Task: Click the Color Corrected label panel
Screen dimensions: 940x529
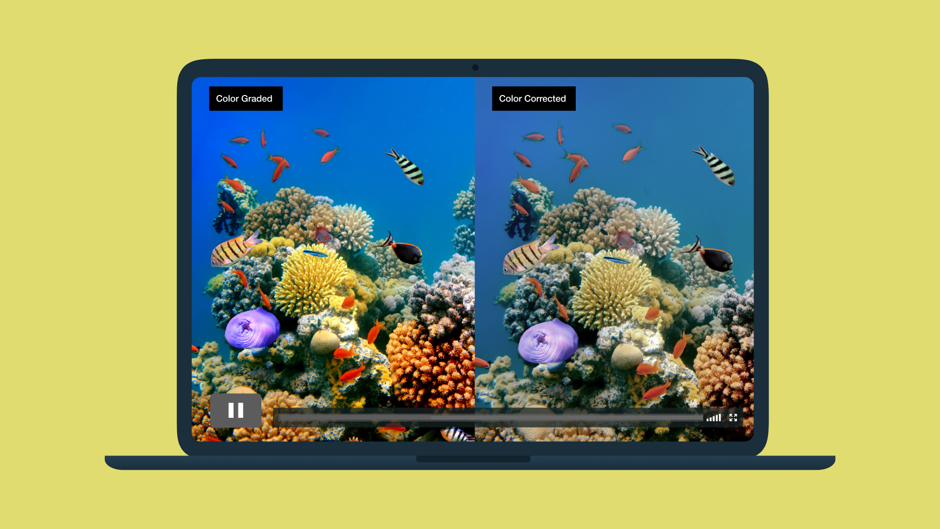Action: click(x=532, y=98)
